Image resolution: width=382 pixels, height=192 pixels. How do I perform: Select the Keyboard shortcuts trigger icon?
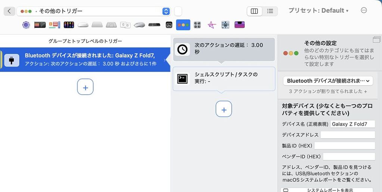111,25
